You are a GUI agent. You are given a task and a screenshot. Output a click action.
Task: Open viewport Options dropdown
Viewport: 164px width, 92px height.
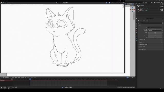coord(133,6)
